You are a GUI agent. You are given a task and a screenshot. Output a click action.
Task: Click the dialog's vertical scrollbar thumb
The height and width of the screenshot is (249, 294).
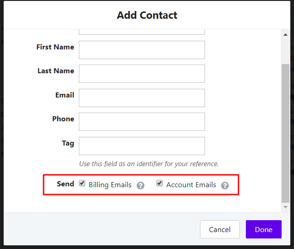click(286, 133)
